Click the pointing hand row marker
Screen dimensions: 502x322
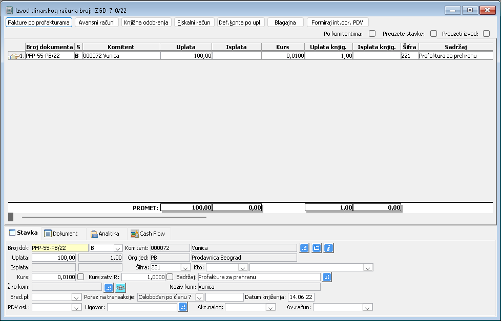[13, 56]
